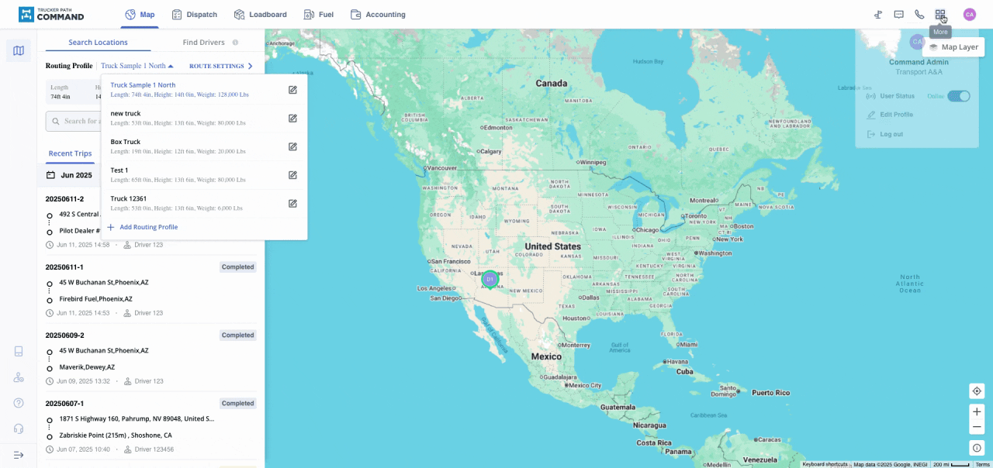This screenshot has width=993, height=468.
Task: Zoom in on the map
Action: coord(977,411)
